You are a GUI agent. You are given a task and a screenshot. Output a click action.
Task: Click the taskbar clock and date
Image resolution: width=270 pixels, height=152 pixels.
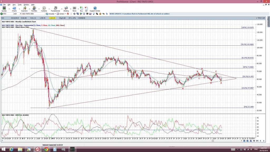pos(264,149)
